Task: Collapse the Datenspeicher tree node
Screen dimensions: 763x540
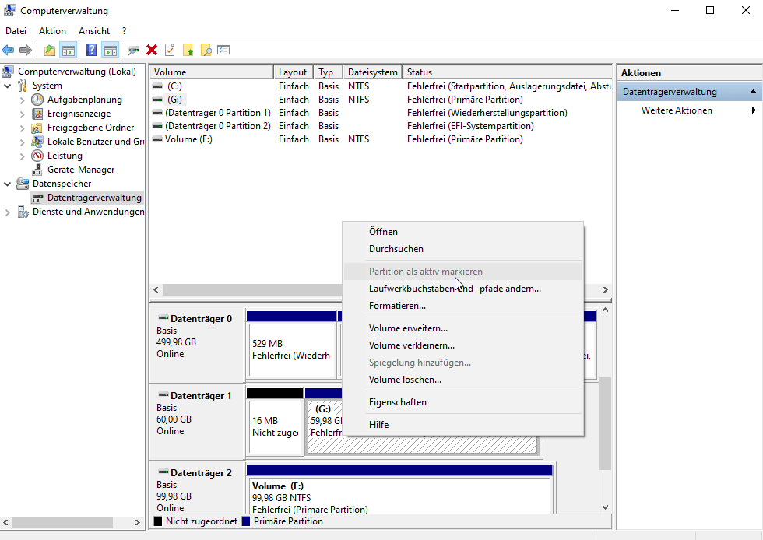Action: 8,184
